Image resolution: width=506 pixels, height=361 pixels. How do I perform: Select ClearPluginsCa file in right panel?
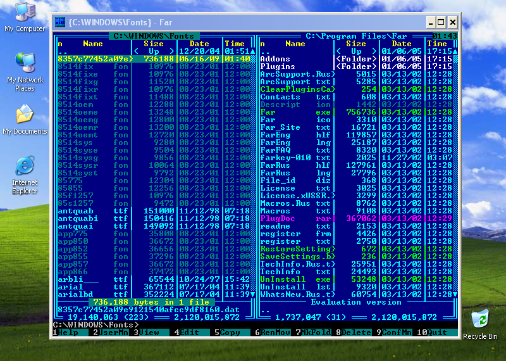pos(356,89)
